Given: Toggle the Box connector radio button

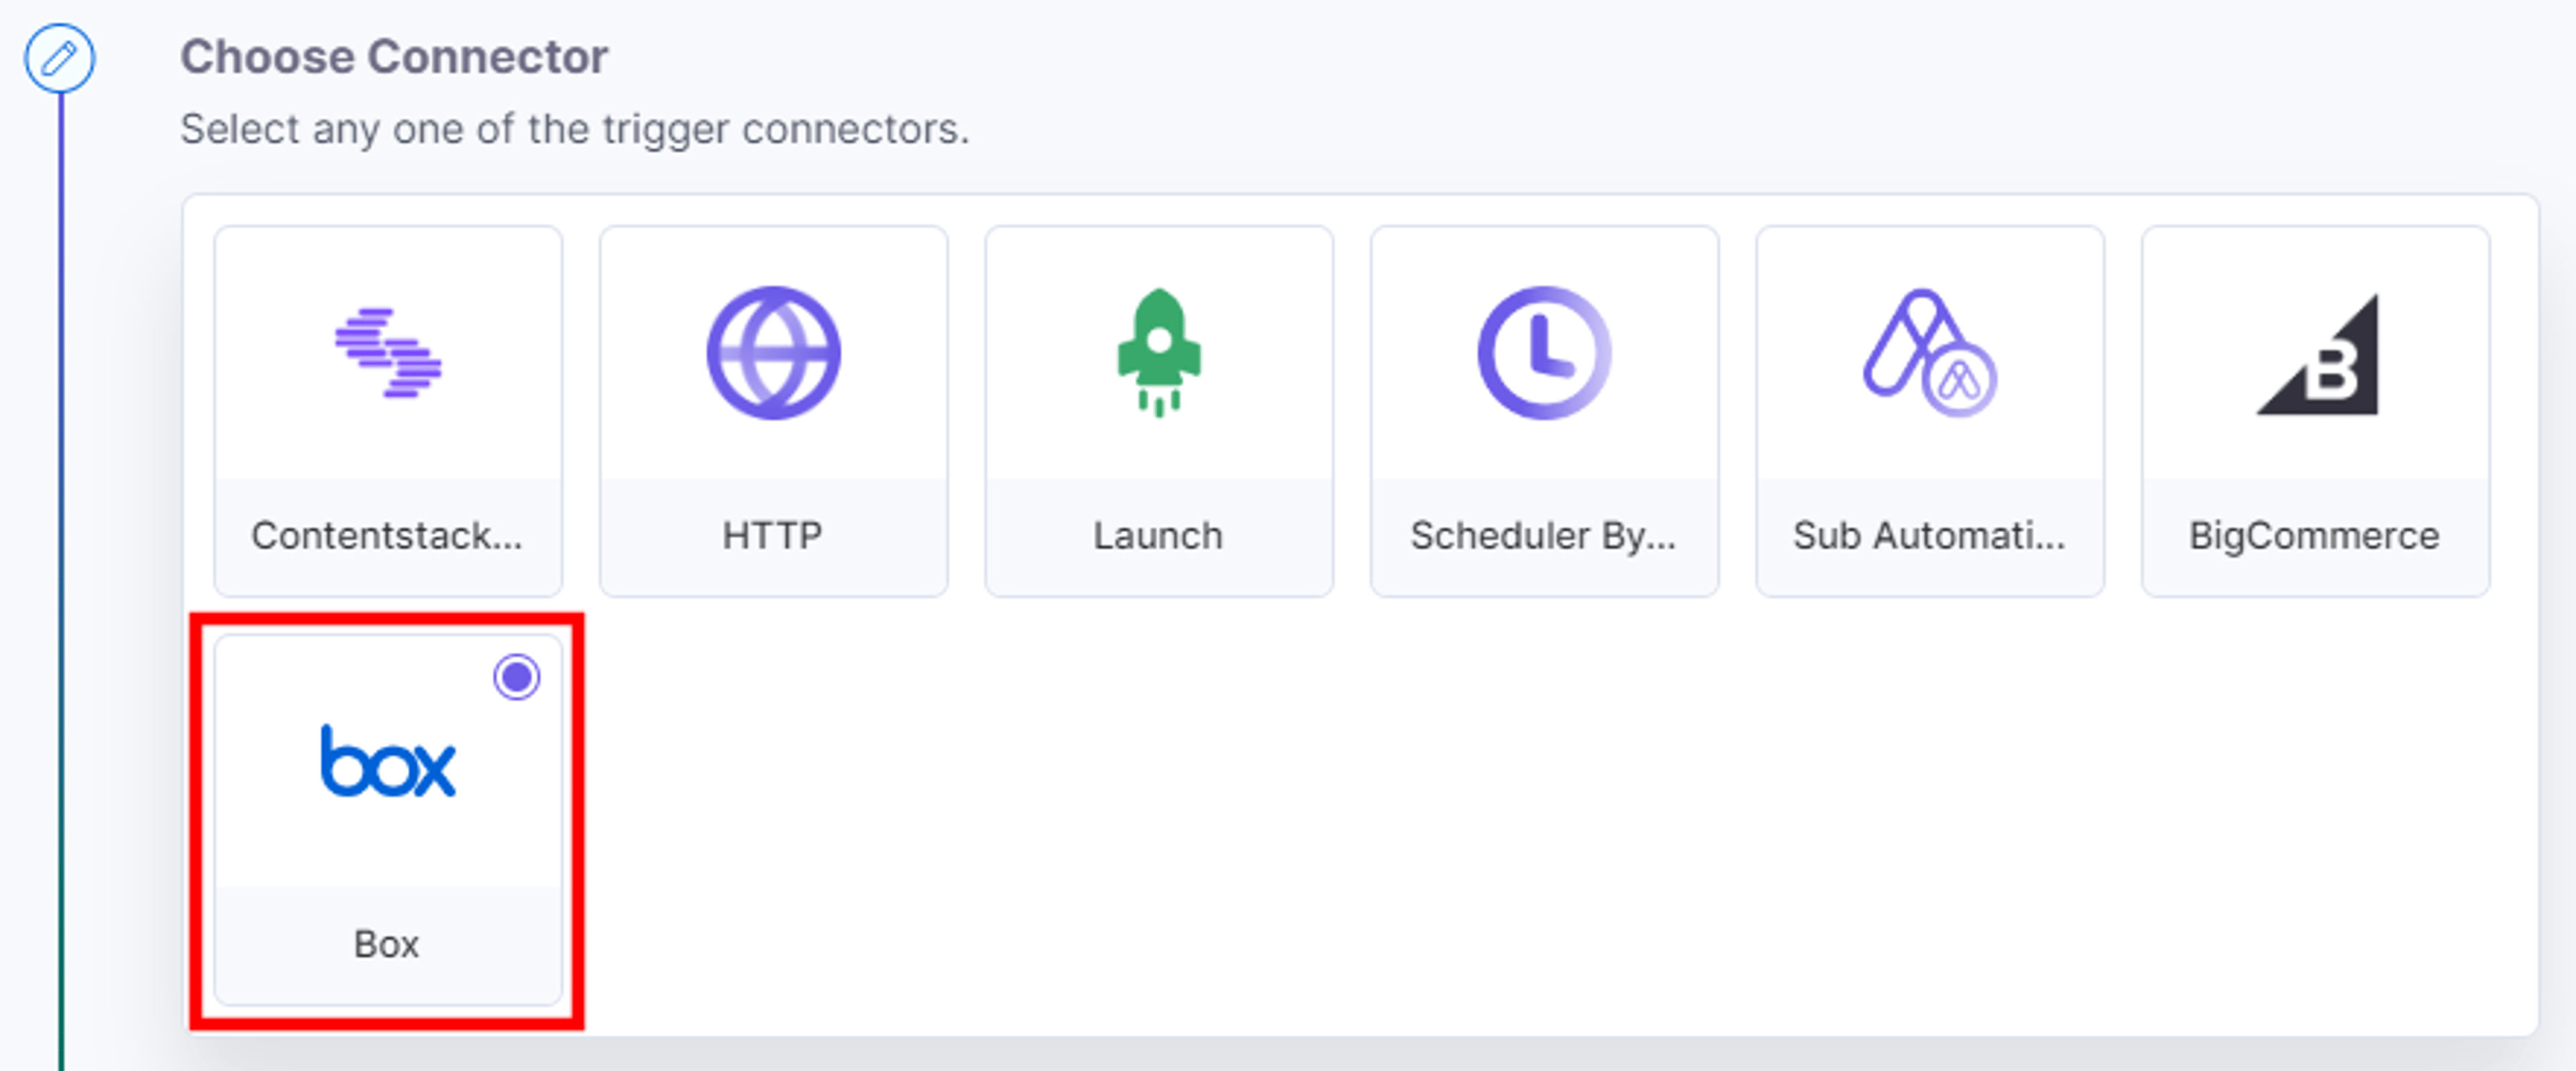Looking at the screenshot, I should pyautogui.click(x=517, y=678).
